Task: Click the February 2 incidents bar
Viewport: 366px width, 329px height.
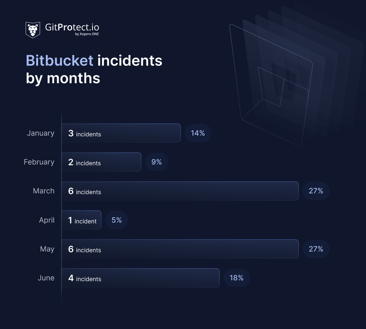Action: point(101,162)
